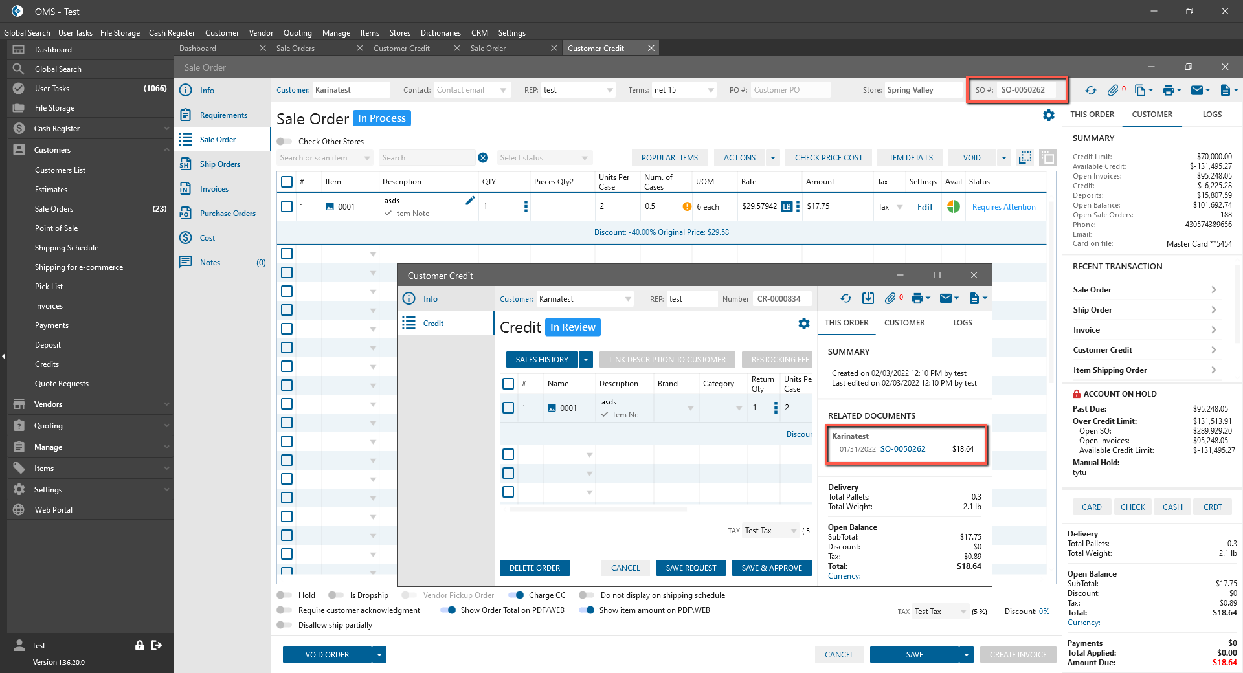This screenshot has width=1243, height=673.
Task: Expand the Vendors sidebar section
Action: coord(91,404)
